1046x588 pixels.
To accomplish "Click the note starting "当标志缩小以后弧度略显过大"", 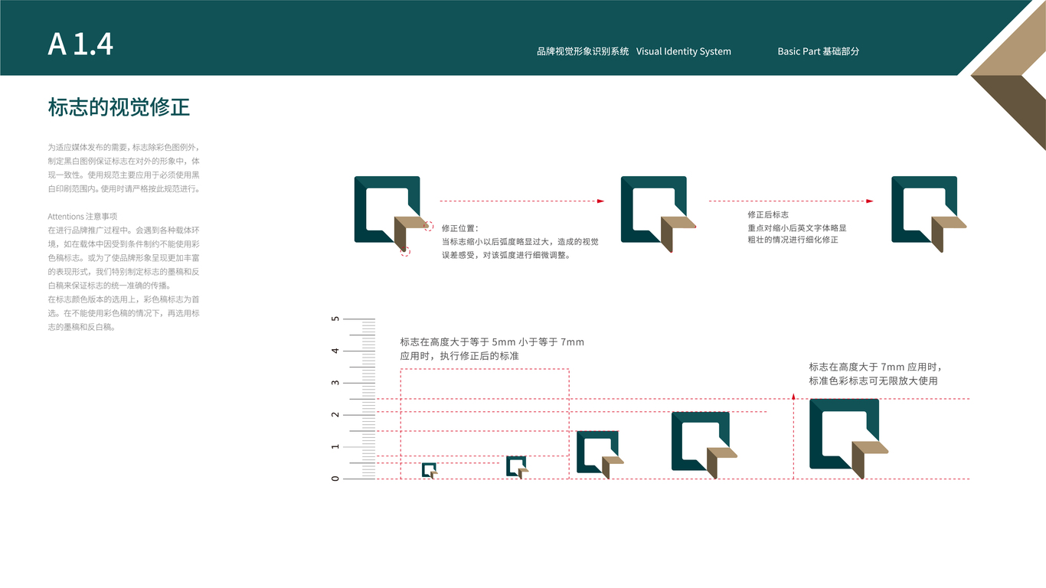I will [520, 248].
